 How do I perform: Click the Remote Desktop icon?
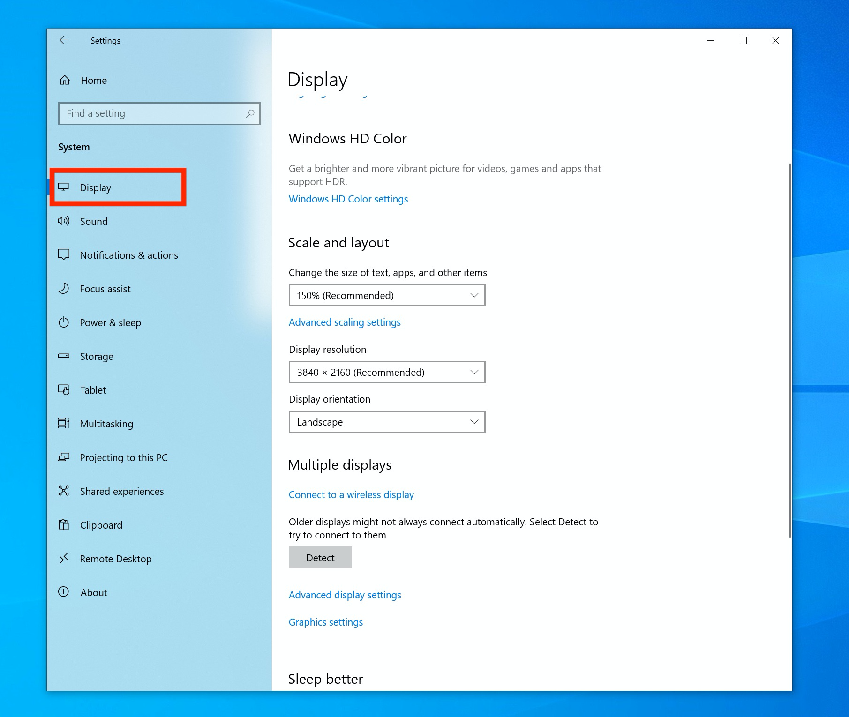tap(64, 558)
